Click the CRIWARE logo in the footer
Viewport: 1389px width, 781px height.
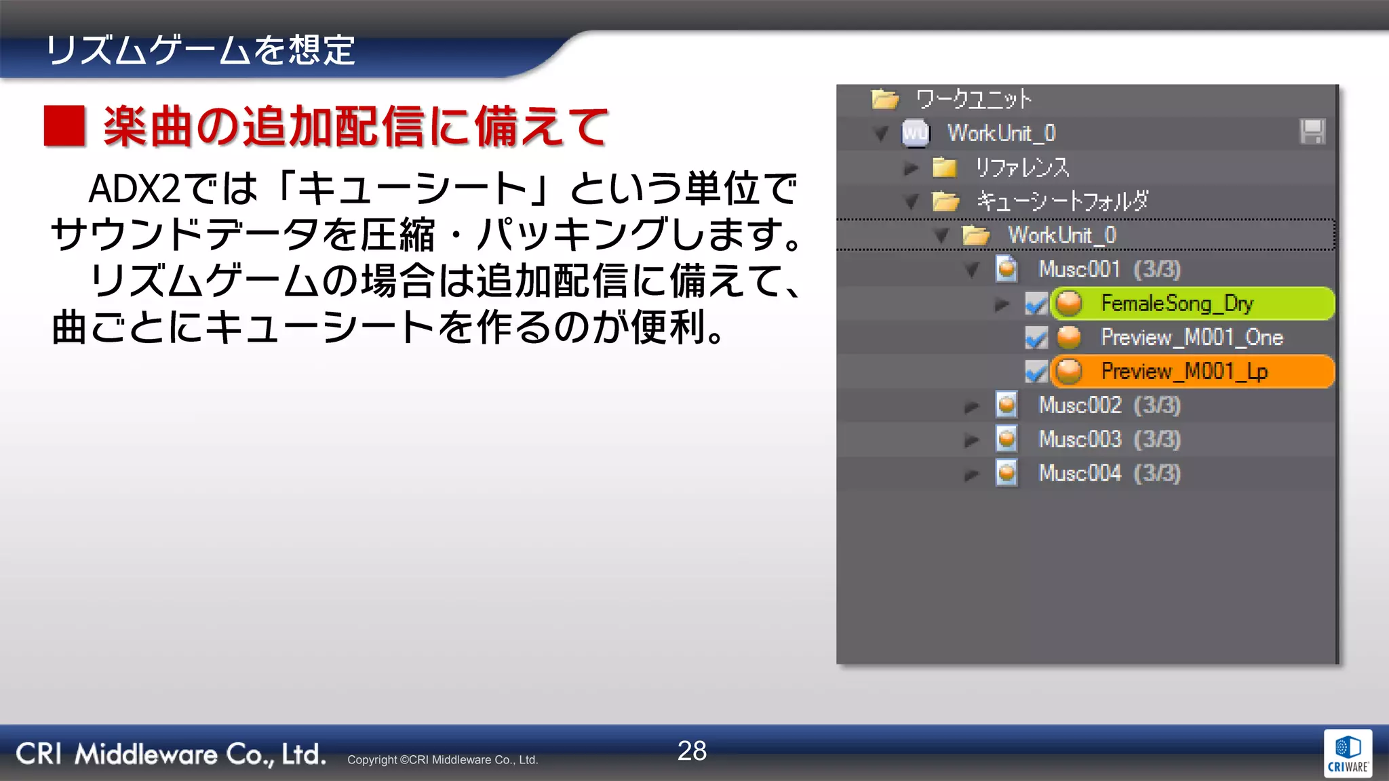tap(1348, 753)
